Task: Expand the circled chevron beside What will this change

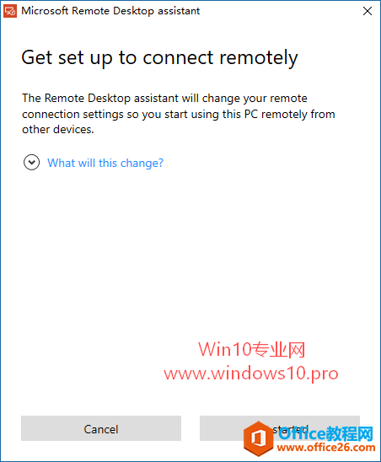Action: [31, 163]
